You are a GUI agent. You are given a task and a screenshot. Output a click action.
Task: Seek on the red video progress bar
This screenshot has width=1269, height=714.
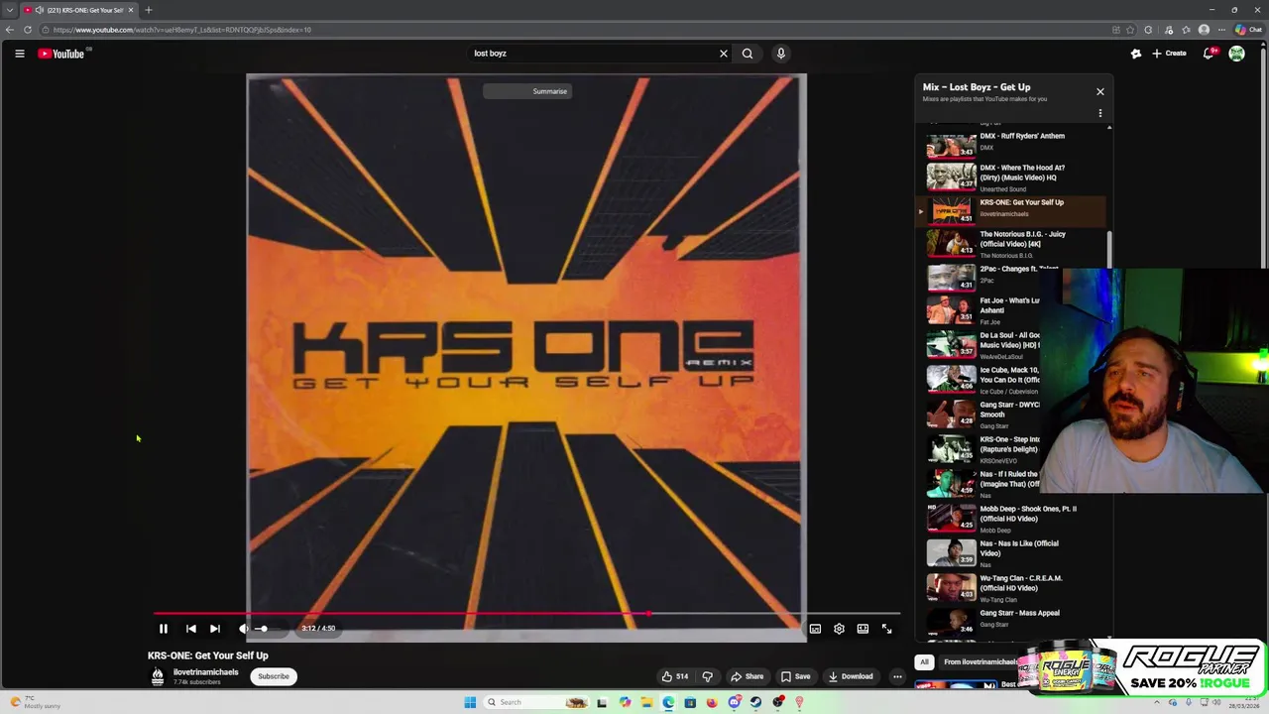[x=525, y=614]
